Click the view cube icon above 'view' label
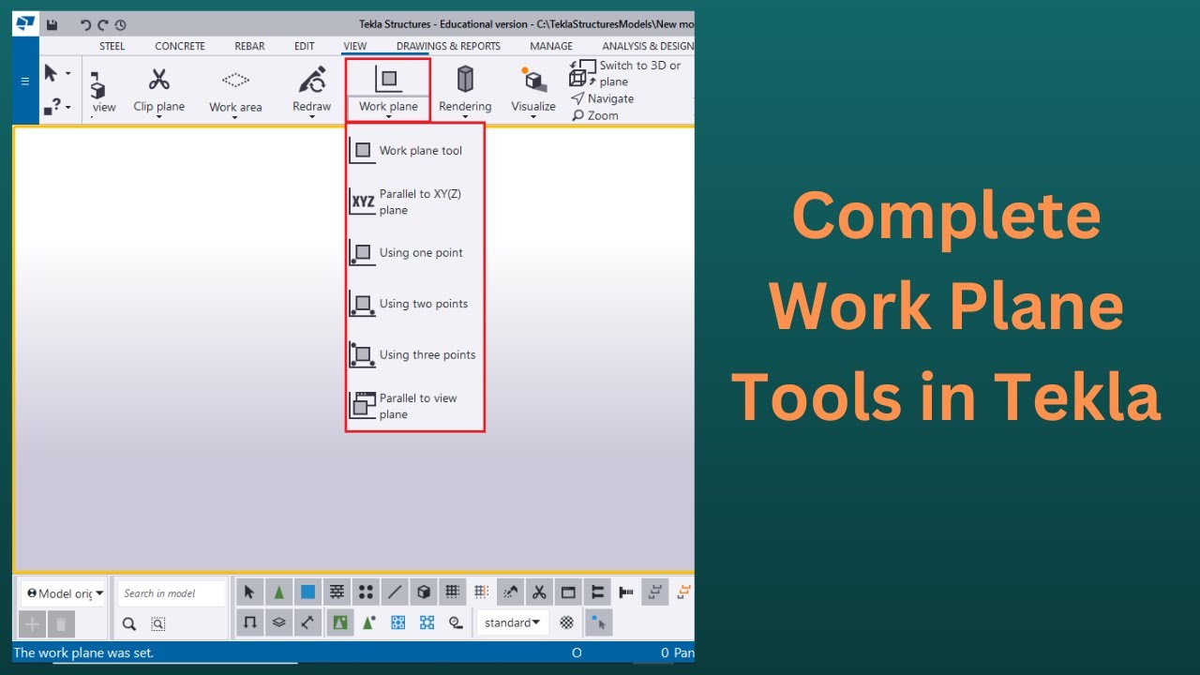 [x=97, y=85]
